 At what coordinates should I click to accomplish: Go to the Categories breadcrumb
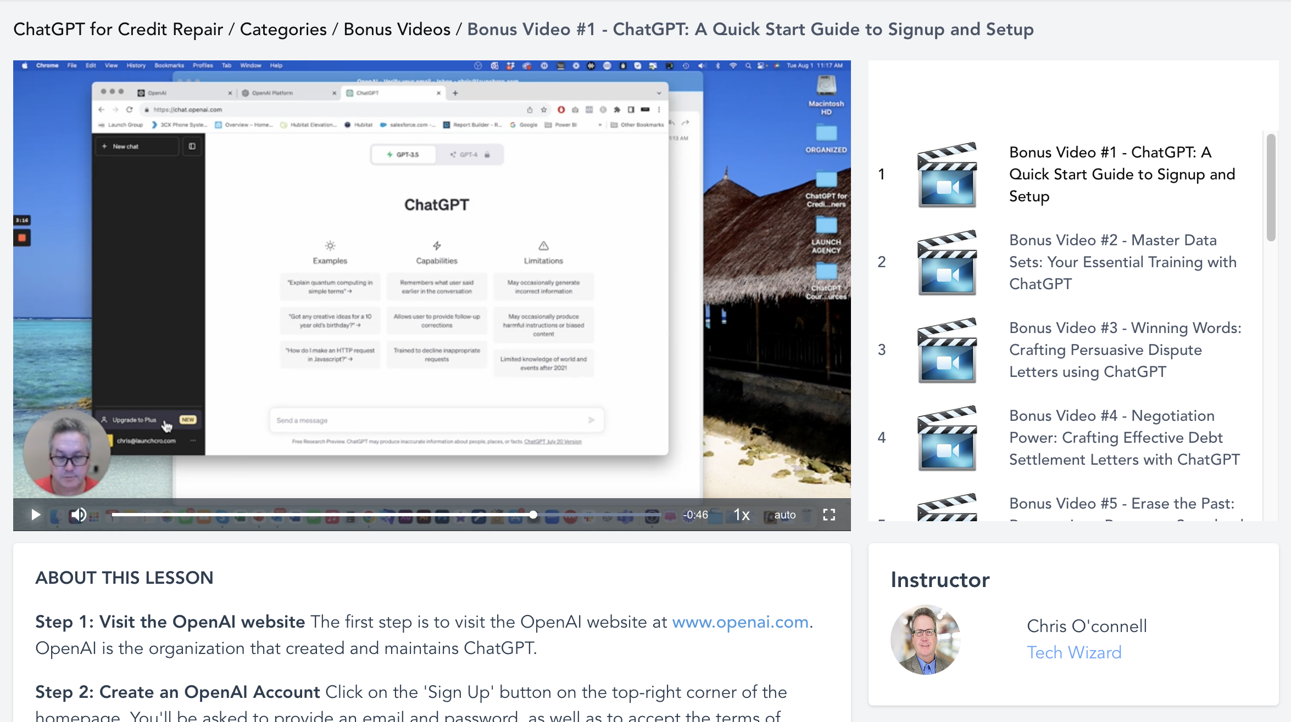tap(283, 29)
